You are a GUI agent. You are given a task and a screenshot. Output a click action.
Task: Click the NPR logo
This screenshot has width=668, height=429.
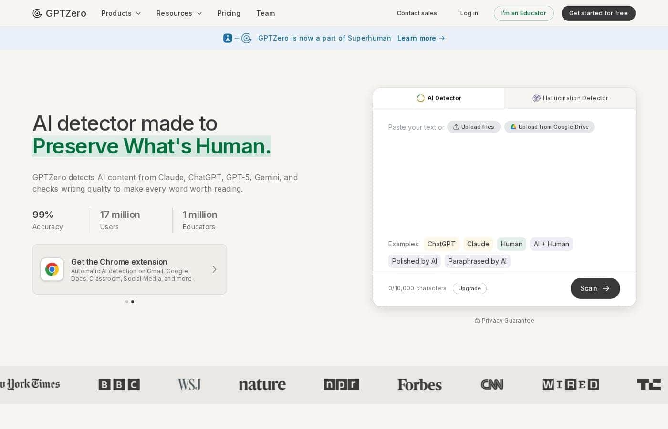click(342, 385)
